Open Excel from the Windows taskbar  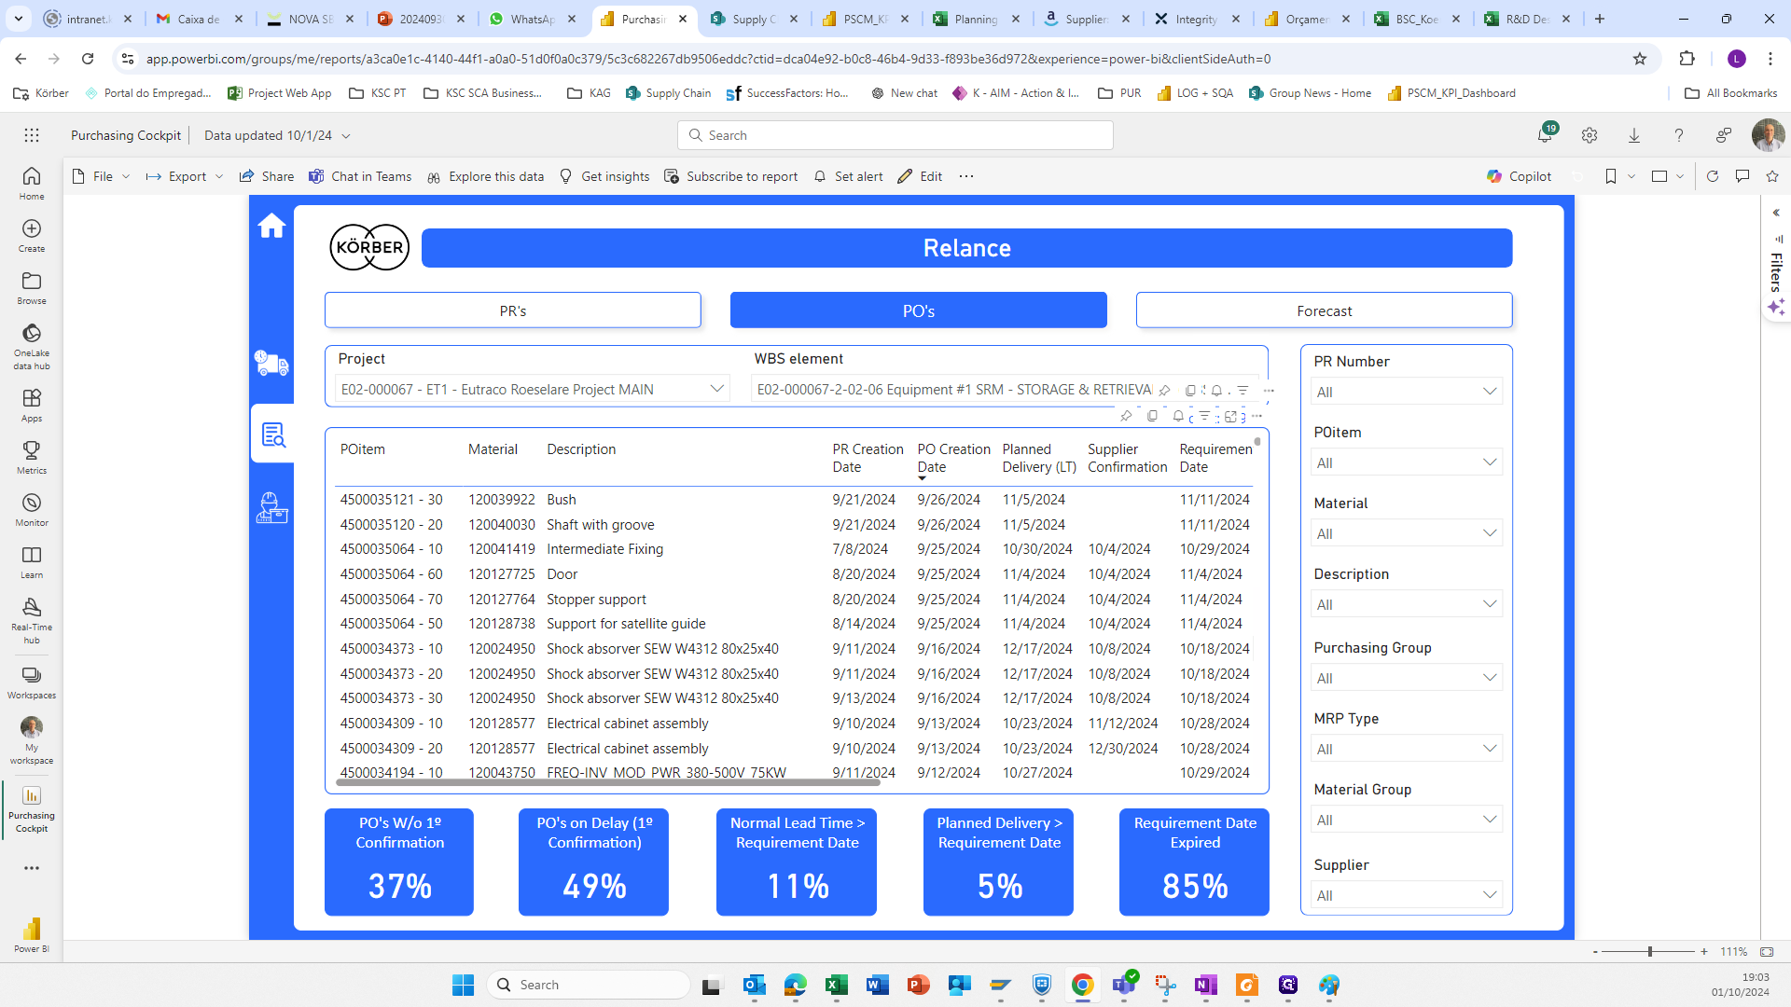[836, 985]
